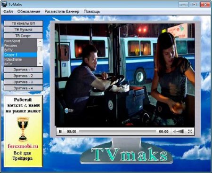Expand the ТВ Музыка category
212x173 pixels.
[x=23, y=30]
